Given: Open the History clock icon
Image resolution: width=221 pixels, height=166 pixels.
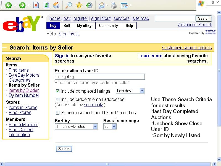Looking at the screenshot, I should click(x=89, y=5).
